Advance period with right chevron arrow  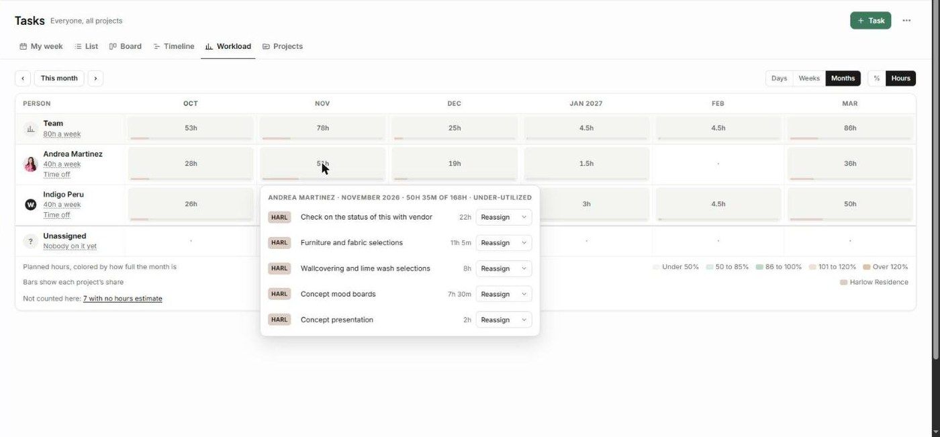(95, 79)
